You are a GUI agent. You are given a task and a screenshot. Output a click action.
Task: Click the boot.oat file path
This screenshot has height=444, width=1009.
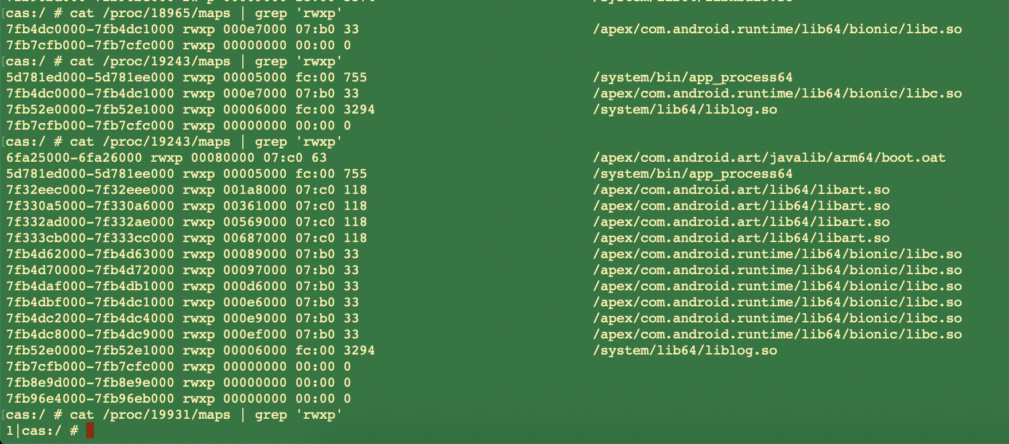(x=769, y=158)
